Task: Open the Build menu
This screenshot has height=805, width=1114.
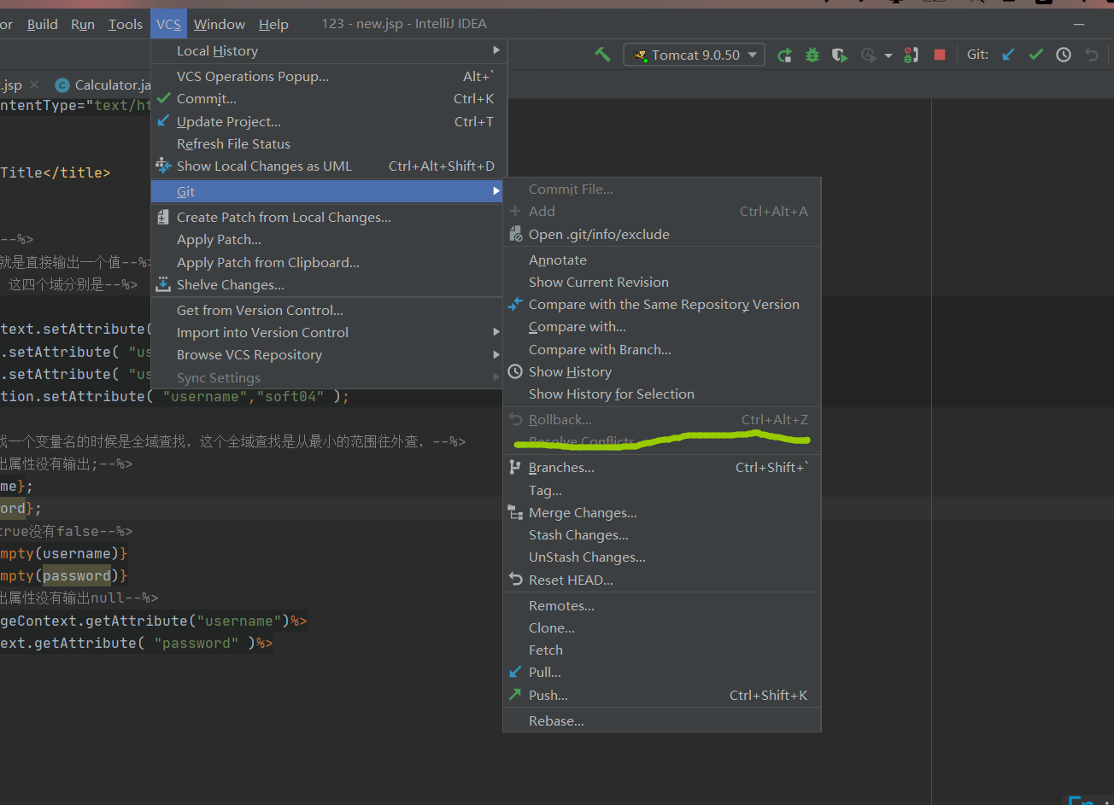Action: [x=43, y=24]
